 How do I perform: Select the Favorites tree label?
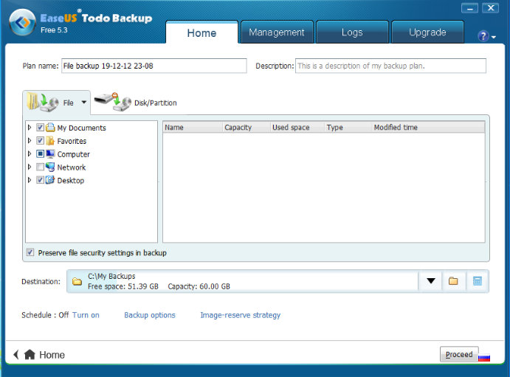coord(72,141)
